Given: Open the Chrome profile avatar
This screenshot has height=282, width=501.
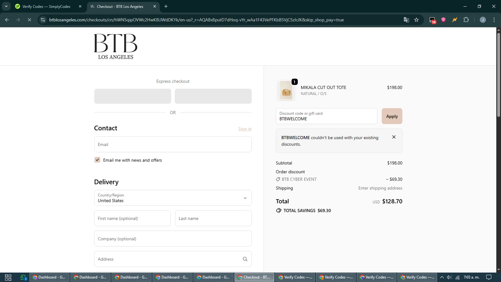Looking at the screenshot, I should coord(483,20).
